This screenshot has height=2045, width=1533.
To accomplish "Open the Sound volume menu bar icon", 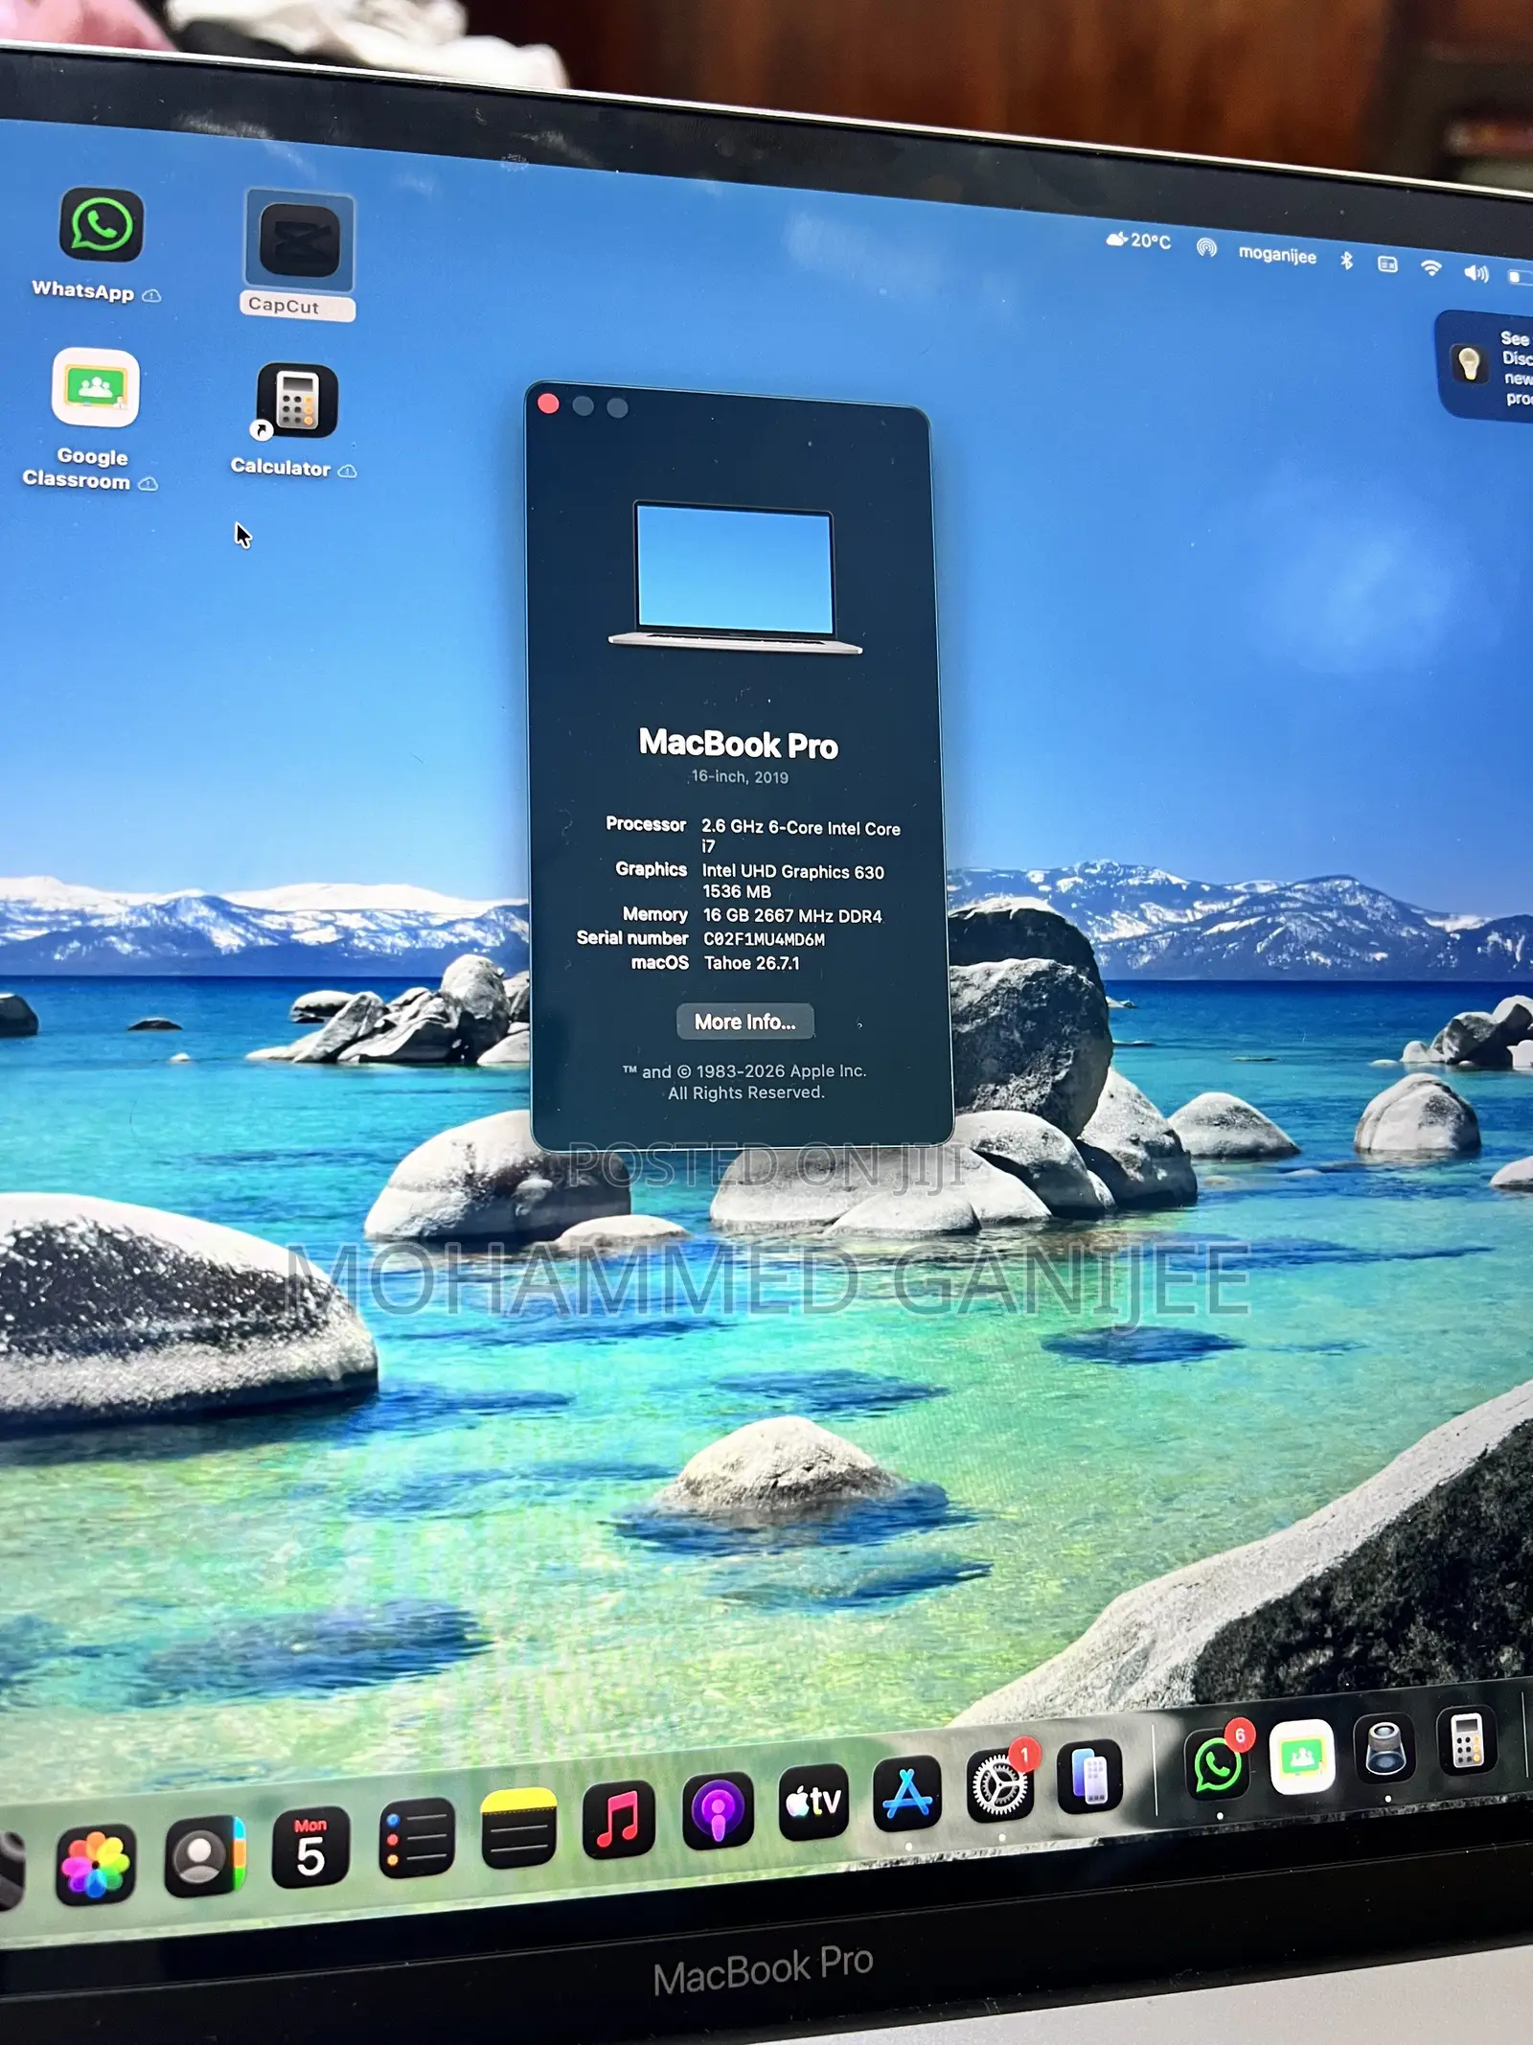I will tap(1476, 274).
